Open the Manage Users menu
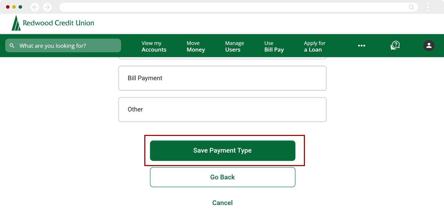The image size is (444, 215). (x=234, y=46)
